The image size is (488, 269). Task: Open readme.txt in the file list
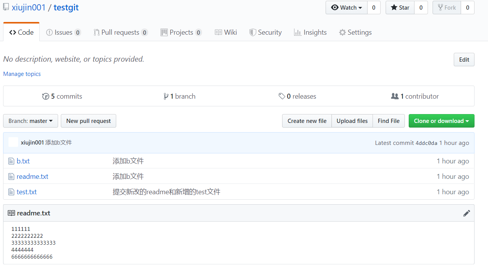(x=32, y=177)
